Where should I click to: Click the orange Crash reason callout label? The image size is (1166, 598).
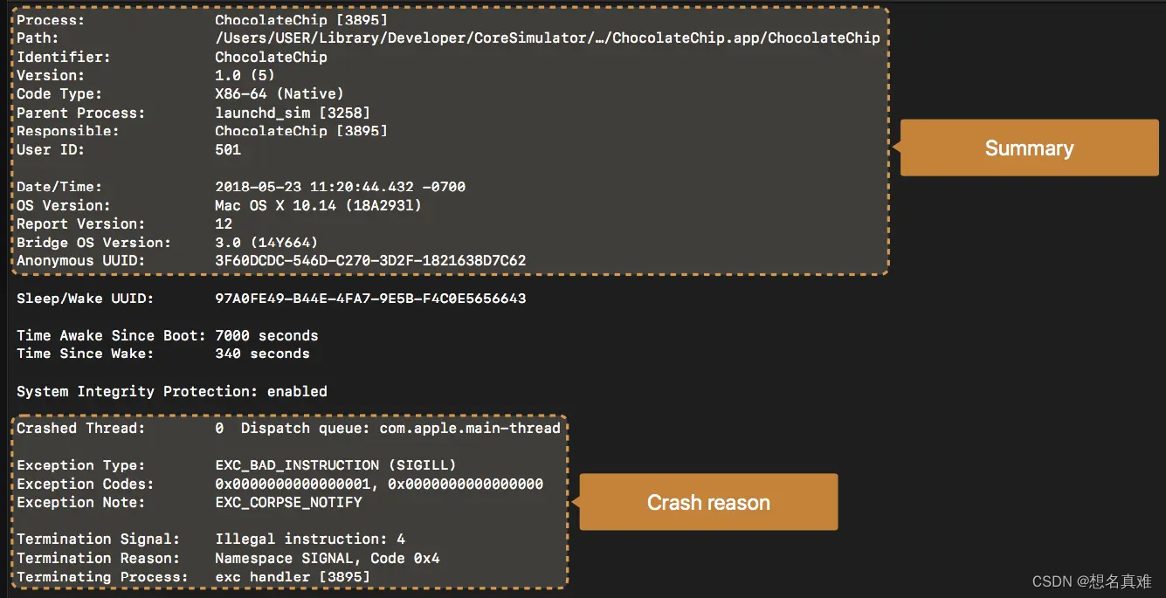(708, 503)
